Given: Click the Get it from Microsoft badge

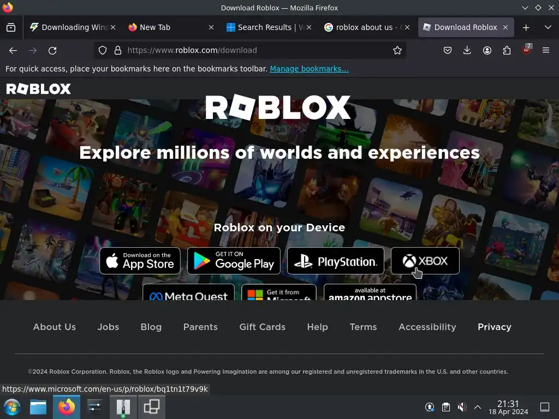Looking at the screenshot, I should (279, 292).
